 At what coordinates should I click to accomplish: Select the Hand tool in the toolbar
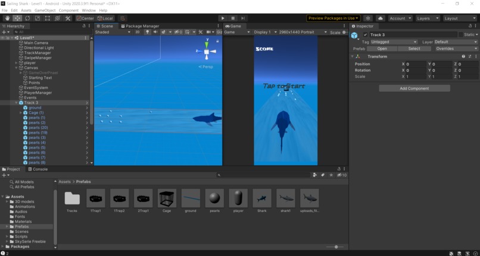point(7,18)
